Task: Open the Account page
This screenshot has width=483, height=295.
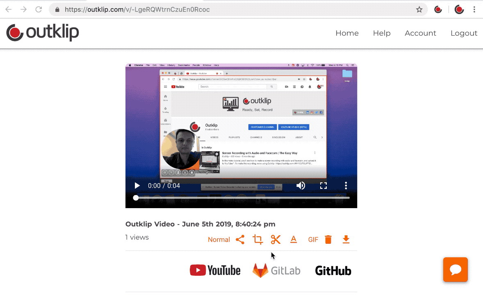Action: click(x=420, y=33)
